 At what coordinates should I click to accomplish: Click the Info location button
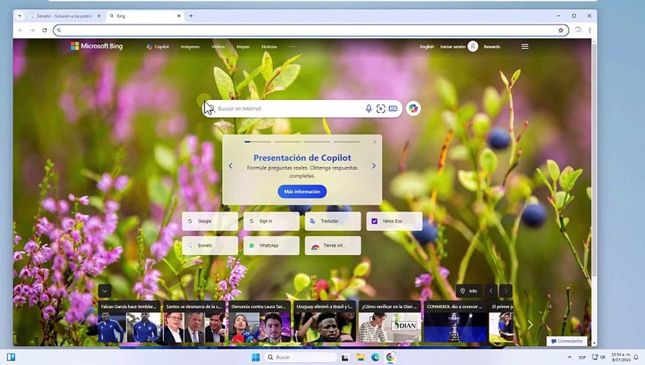[x=469, y=291]
